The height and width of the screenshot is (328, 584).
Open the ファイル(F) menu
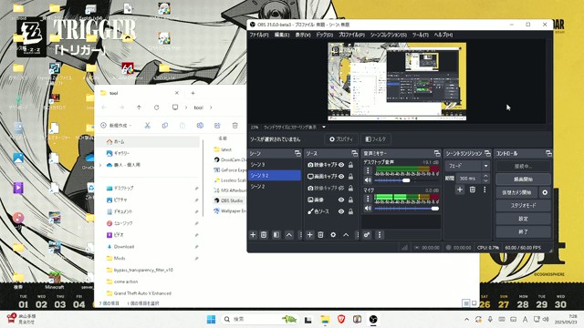(259, 35)
